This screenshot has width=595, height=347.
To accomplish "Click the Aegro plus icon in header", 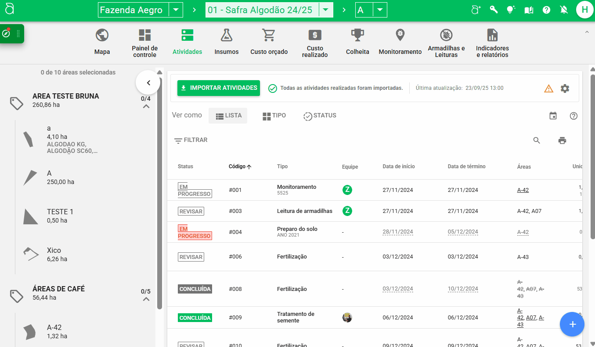I will 476,10.
